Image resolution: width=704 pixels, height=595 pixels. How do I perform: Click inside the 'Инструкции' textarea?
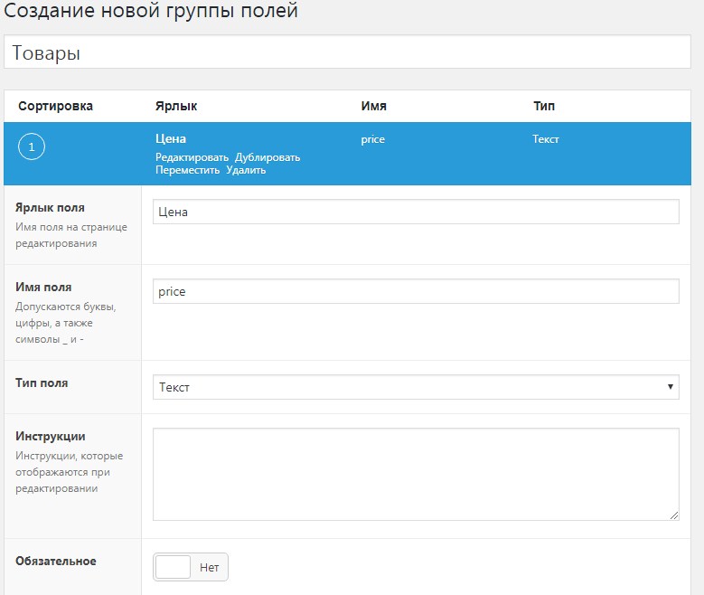[416, 474]
